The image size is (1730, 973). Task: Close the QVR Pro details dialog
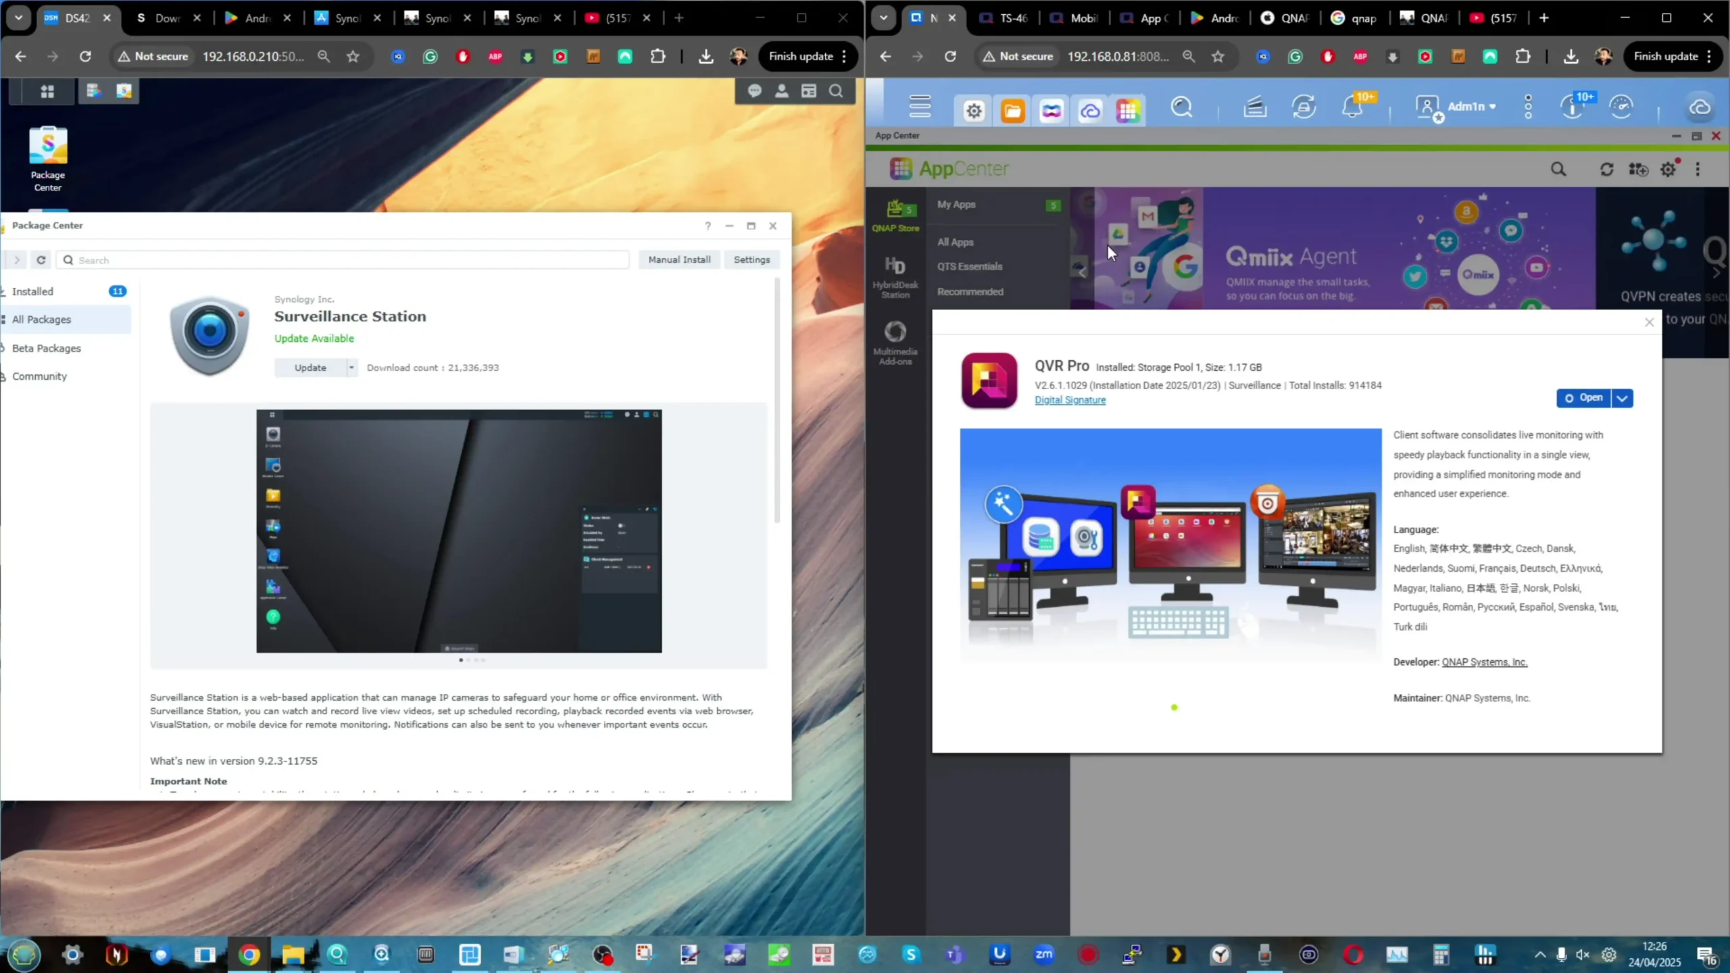pos(1649,322)
